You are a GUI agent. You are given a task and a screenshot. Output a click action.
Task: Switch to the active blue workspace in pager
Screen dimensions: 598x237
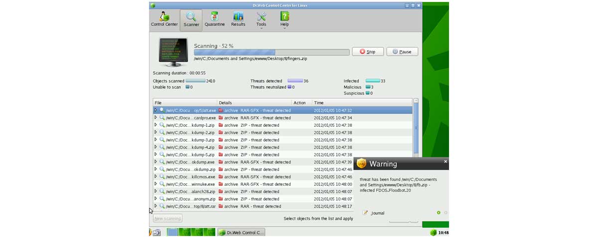pos(172,233)
